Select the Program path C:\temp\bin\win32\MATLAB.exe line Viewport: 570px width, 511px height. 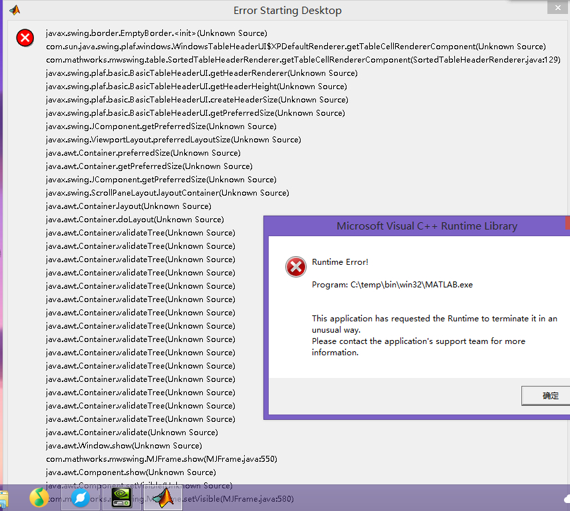pyautogui.click(x=392, y=285)
